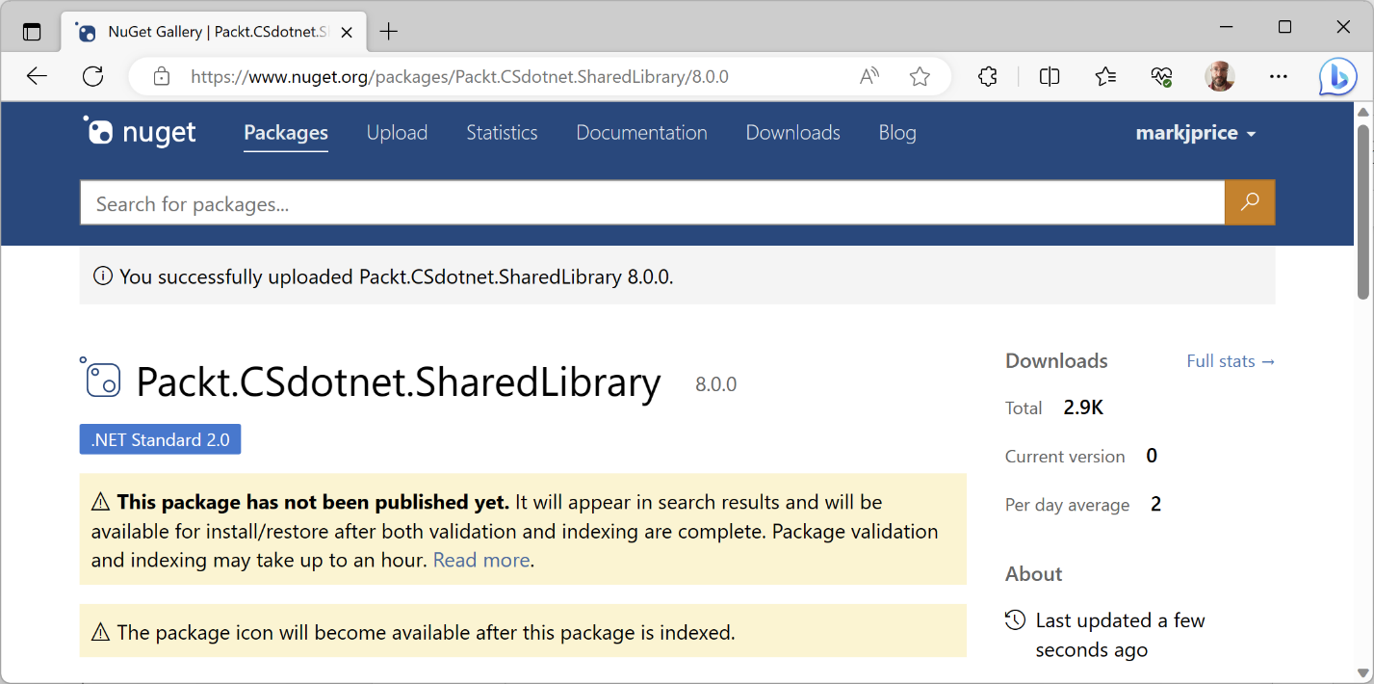The width and height of the screenshot is (1374, 684).
Task: Open the Favorites list icon
Action: point(1105,77)
